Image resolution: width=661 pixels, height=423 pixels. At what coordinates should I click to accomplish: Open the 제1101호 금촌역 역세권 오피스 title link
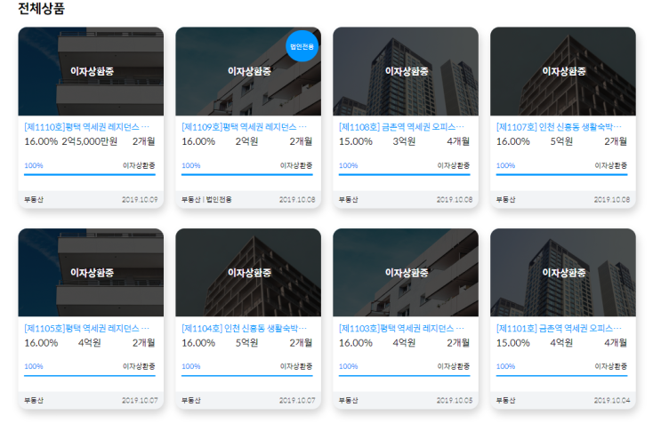pos(559,328)
